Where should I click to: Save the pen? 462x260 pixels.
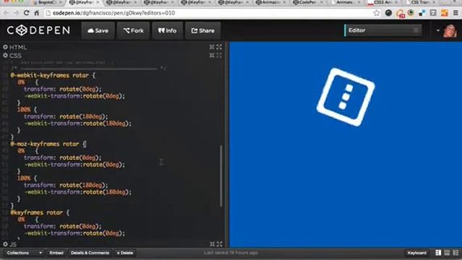(x=98, y=30)
